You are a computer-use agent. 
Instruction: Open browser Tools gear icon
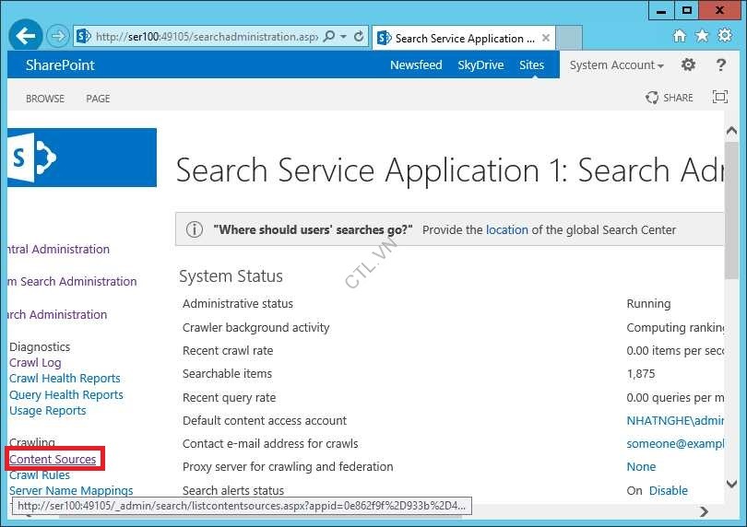click(x=725, y=36)
